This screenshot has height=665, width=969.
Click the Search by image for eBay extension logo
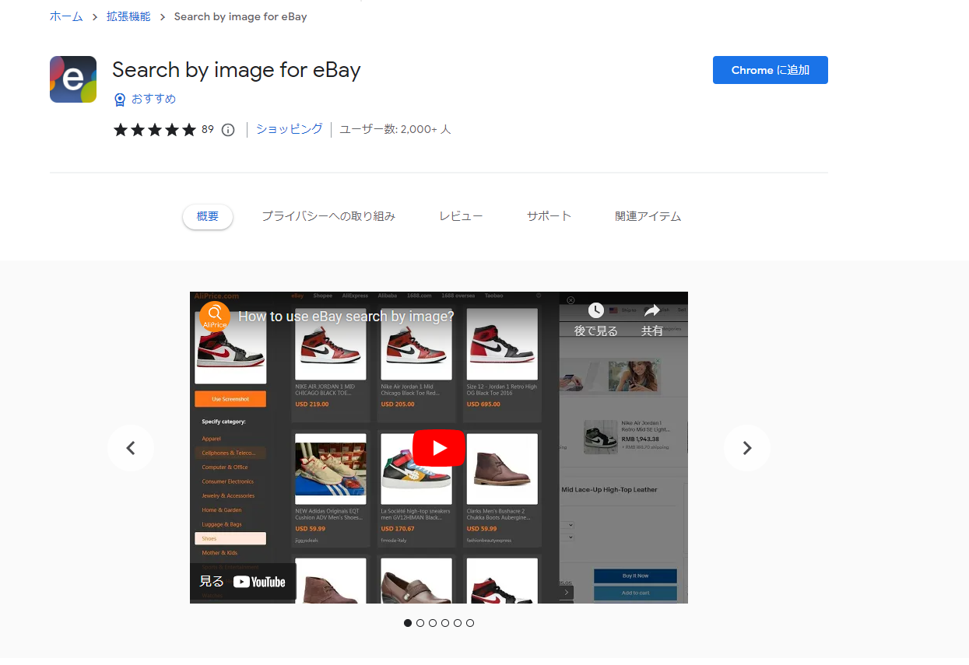tap(73, 79)
